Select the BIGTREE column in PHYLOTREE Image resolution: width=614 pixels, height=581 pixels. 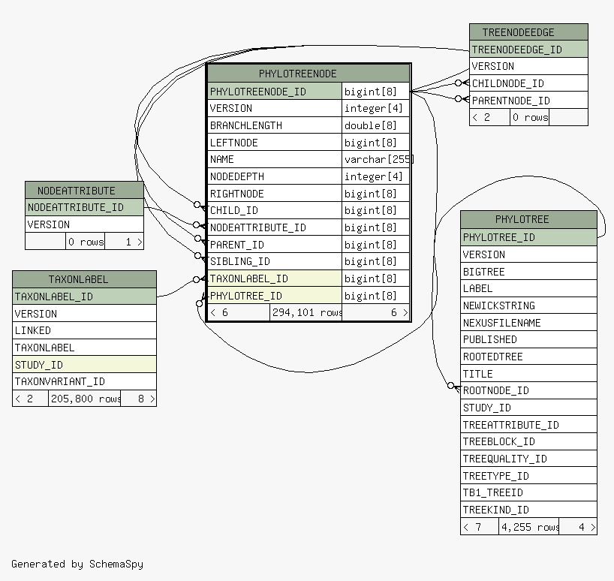click(x=528, y=271)
